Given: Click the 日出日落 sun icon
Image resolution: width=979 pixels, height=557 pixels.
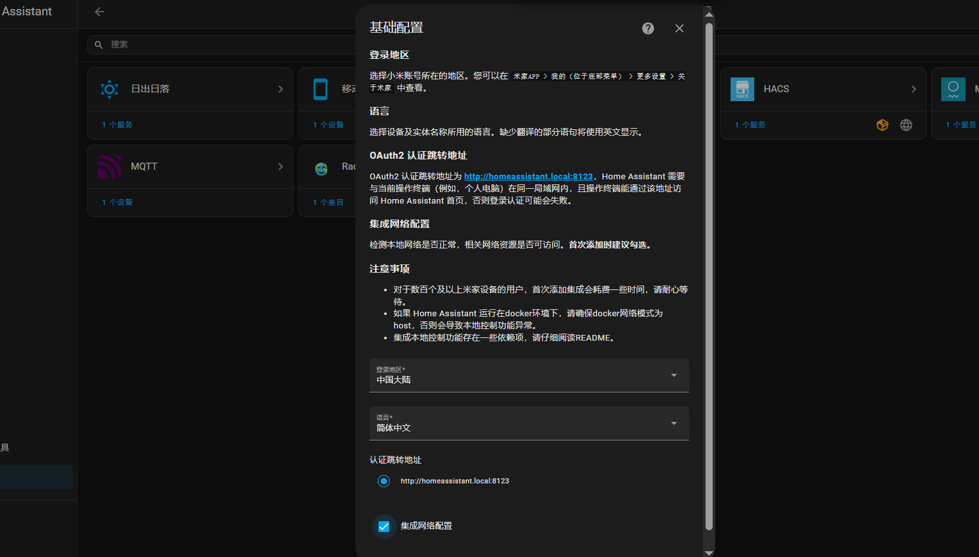Looking at the screenshot, I should point(109,89).
